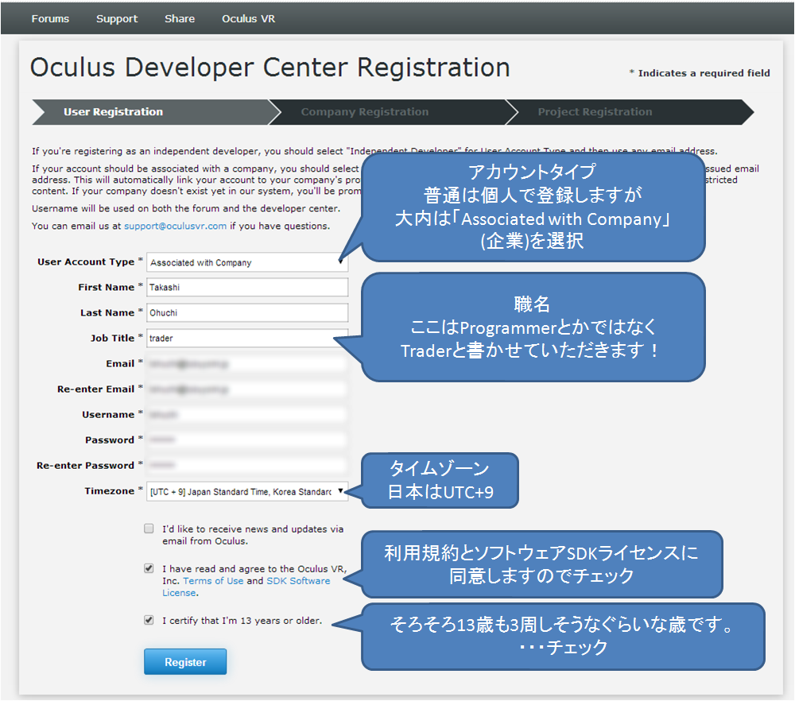The image size is (795, 701).
Task: Focus the First Name field containing Takashi
Action: 247,288
